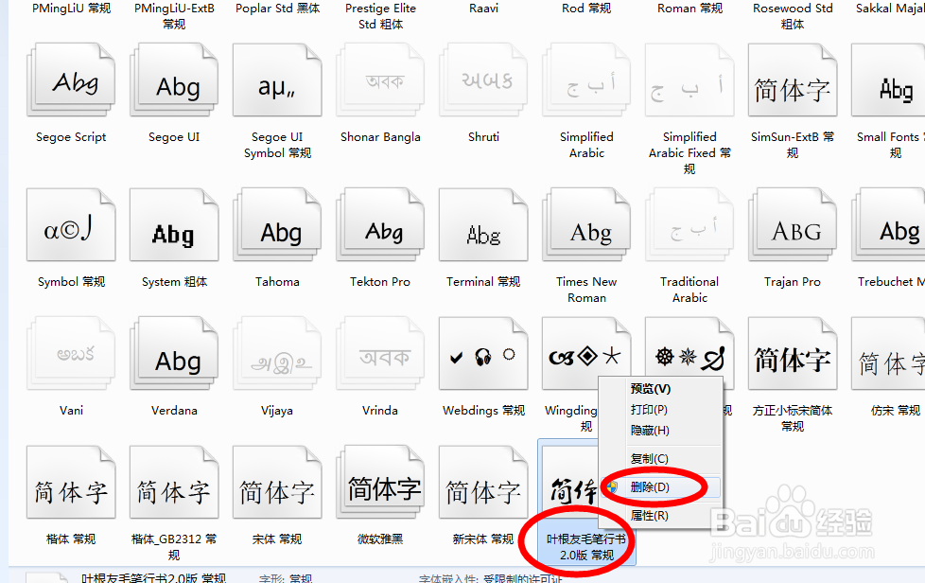
Task: Select the Verdana font icon
Action: (174, 353)
